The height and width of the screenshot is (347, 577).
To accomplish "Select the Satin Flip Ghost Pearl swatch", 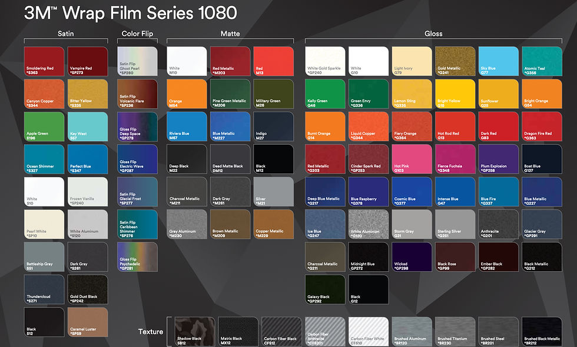I will point(137,61).
